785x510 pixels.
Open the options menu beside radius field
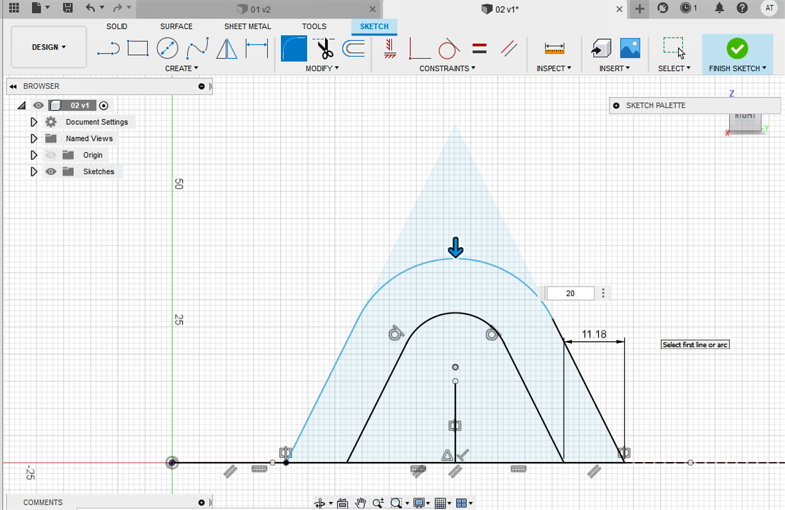[x=603, y=293]
